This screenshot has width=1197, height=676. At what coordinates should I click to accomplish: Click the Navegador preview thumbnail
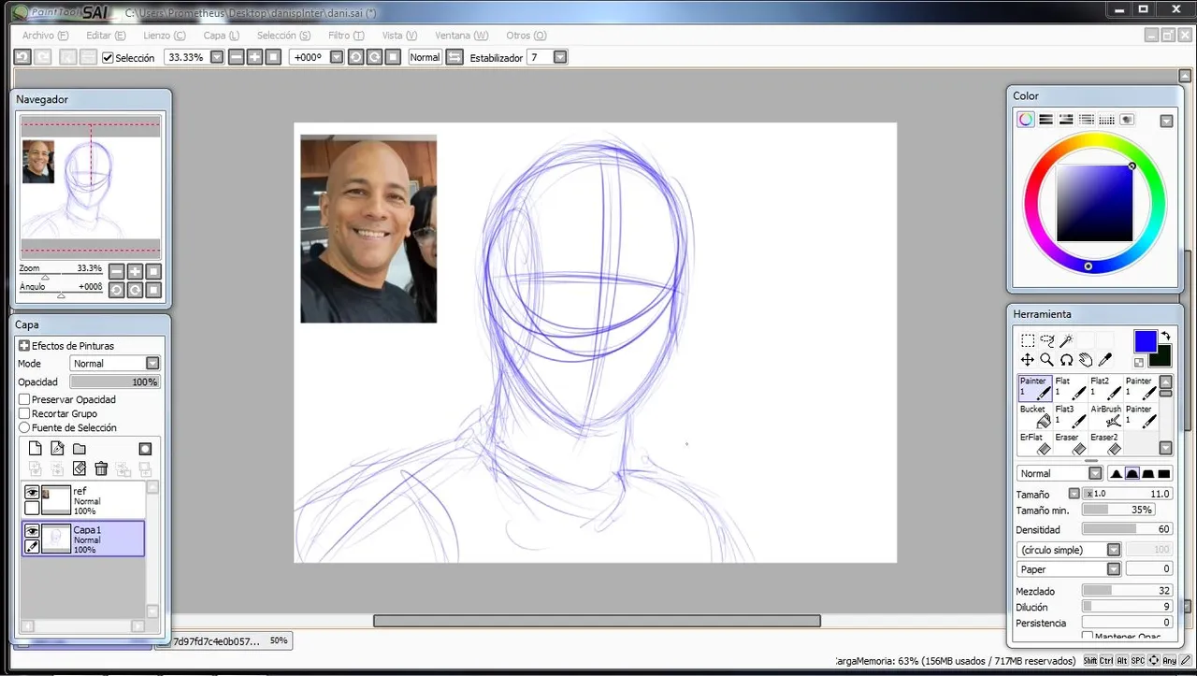point(91,188)
